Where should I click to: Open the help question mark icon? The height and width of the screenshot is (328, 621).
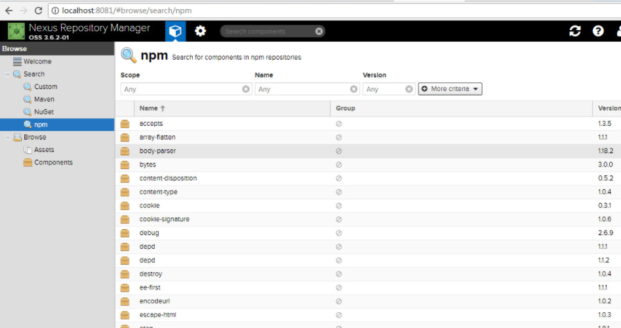pos(598,31)
